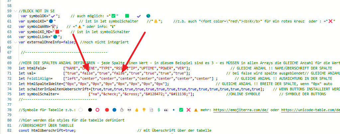This screenshot has height=134, width=340.
Task: Click the globe emoji in the symbolLink string
Action: pos(55,37)
